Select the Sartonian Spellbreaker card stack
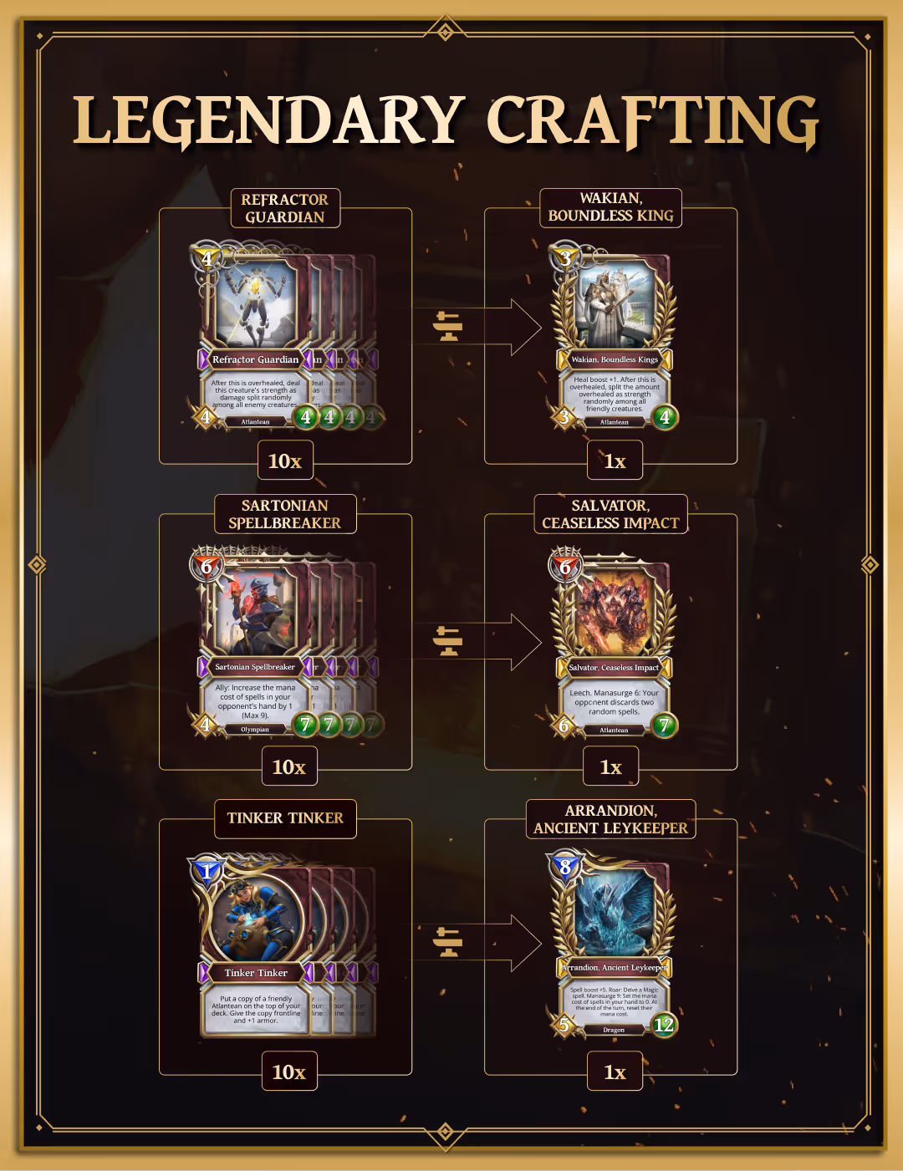The image size is (903, 1171). point(286,644)
